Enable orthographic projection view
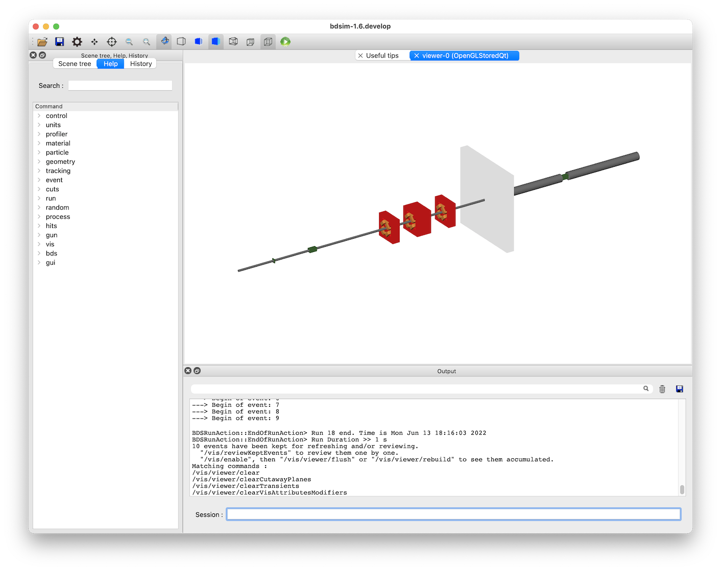 pos(268,41)
